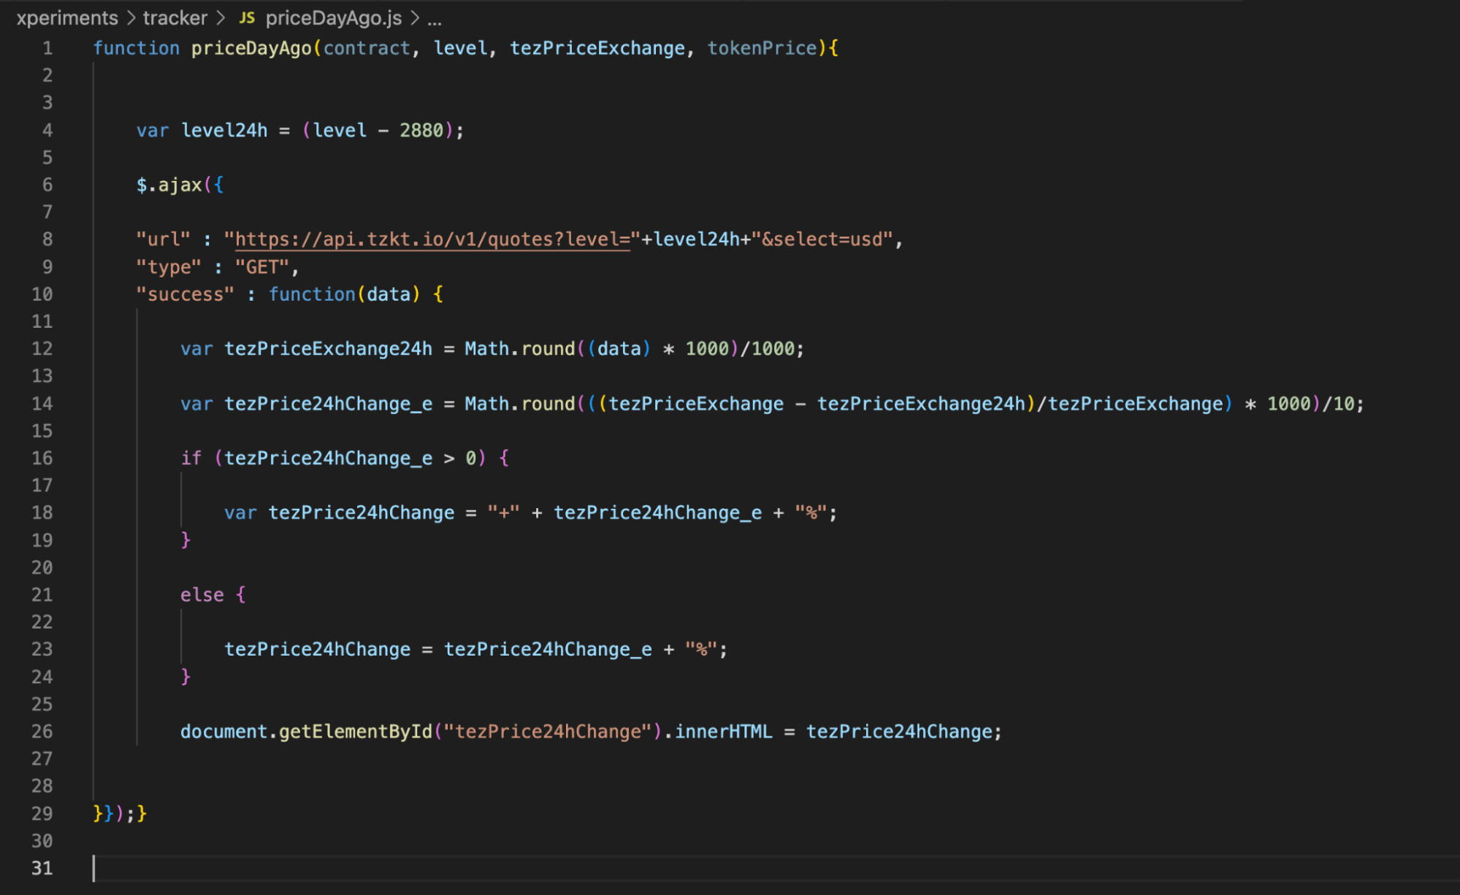Screen dimensions: 1460x895
Task: Click line number 21 in gutter
Action: pos(42,595)
